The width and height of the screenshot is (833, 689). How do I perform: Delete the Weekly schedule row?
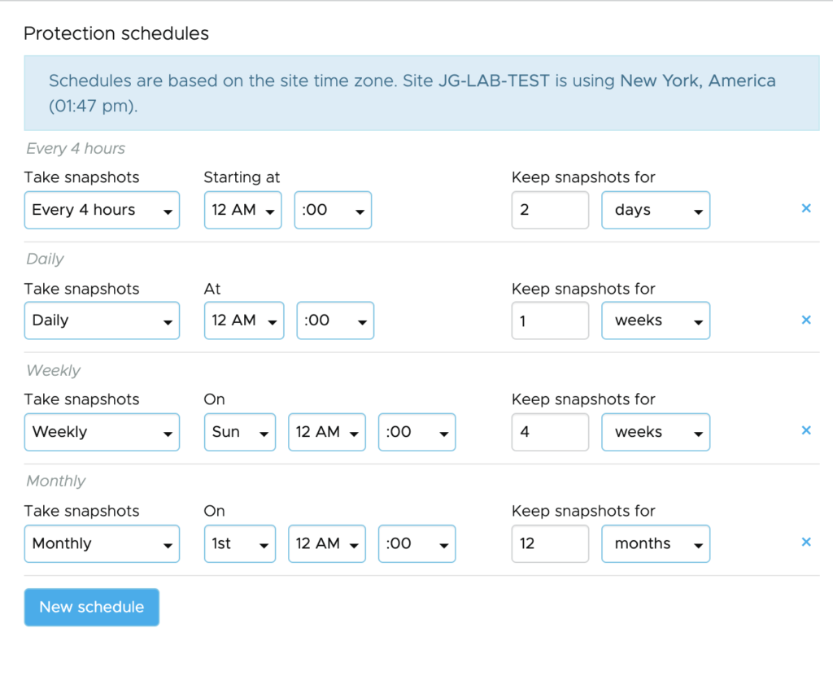pos(806,430)
